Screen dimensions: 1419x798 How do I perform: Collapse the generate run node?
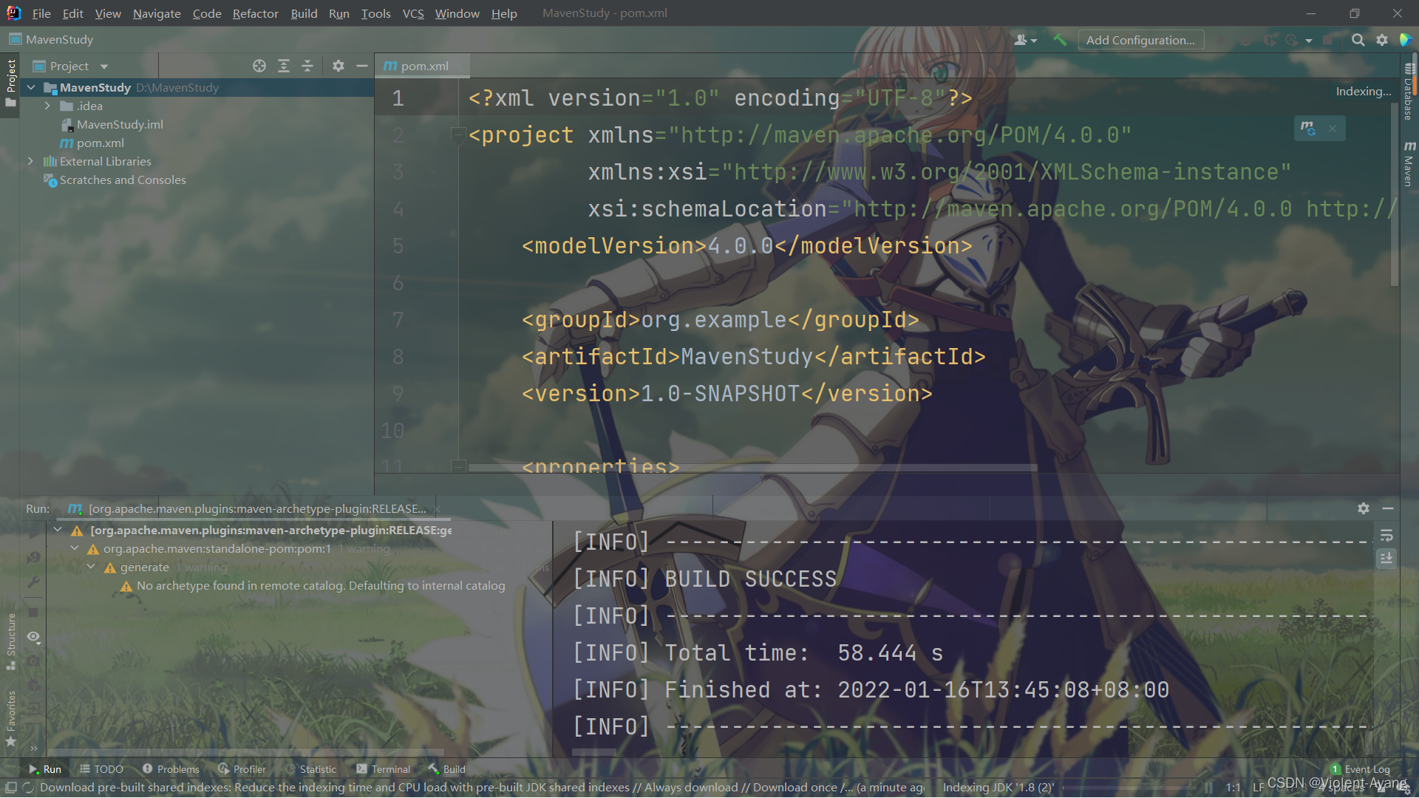tap(91, 567)
